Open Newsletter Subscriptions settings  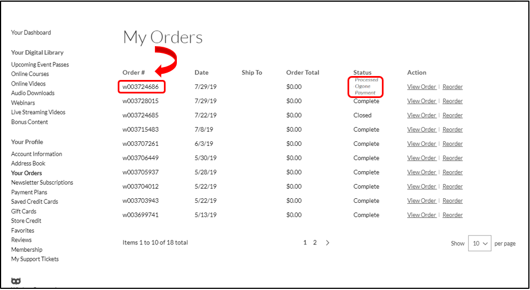[42, 182]
